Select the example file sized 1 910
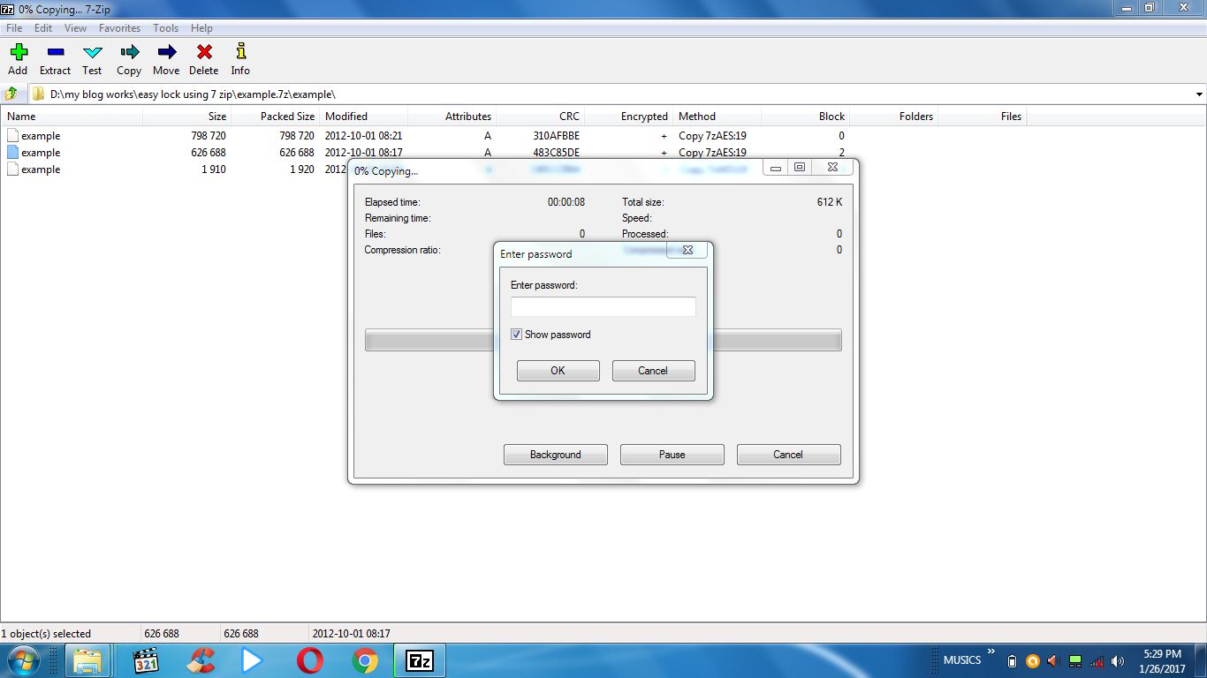The width and height of the screenshot is (1207, 678). coord(41,169)
